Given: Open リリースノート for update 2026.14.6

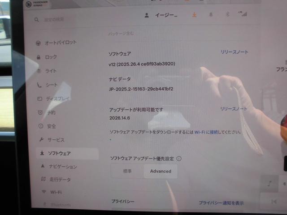Looking at the screenshot, I should point(234,109).
